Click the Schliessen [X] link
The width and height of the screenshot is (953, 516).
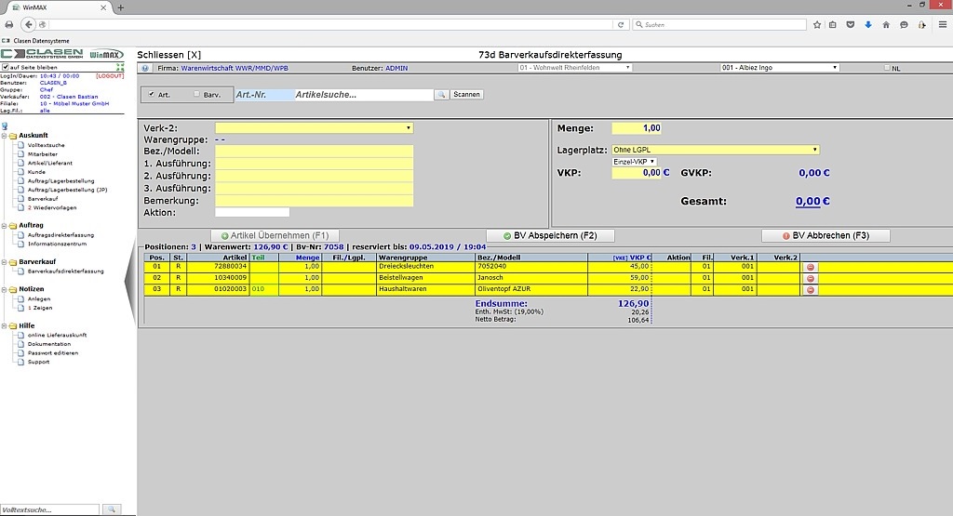tap(169, 55)
